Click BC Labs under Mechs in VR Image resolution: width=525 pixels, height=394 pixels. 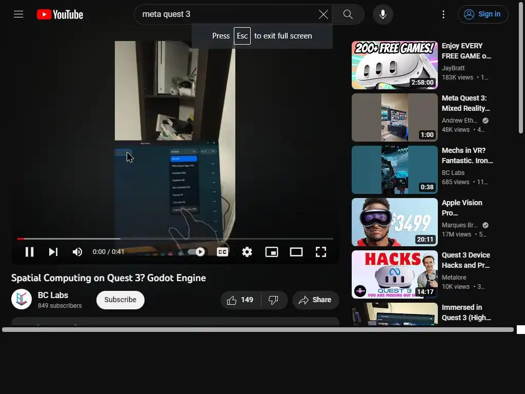point(453,173)
